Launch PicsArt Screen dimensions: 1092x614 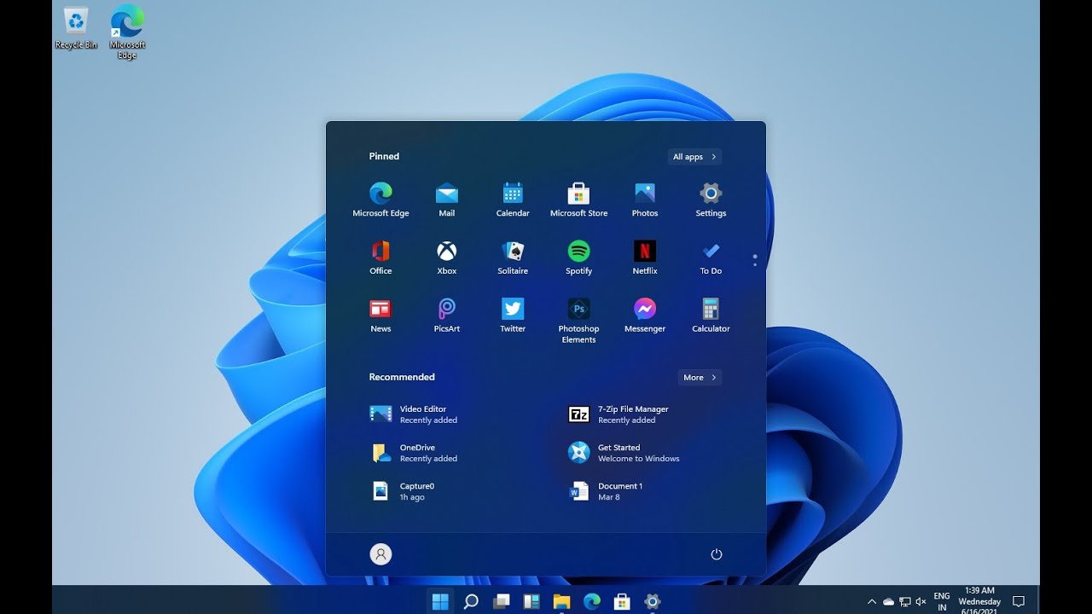click(x=447, y=316)
